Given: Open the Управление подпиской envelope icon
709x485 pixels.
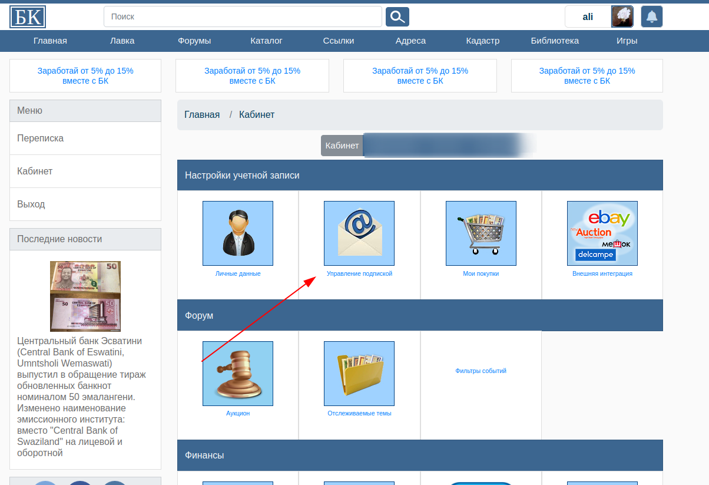Looking at the screenshot, I should [359, 233].
